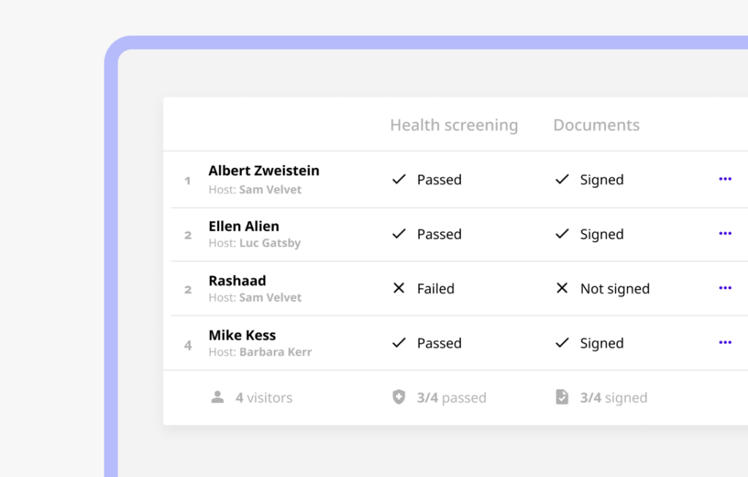The width and height of the screenshot is (748, 477).
Task: Open the three-dot menu for Ellen Alien
Action: coord(725,234)
